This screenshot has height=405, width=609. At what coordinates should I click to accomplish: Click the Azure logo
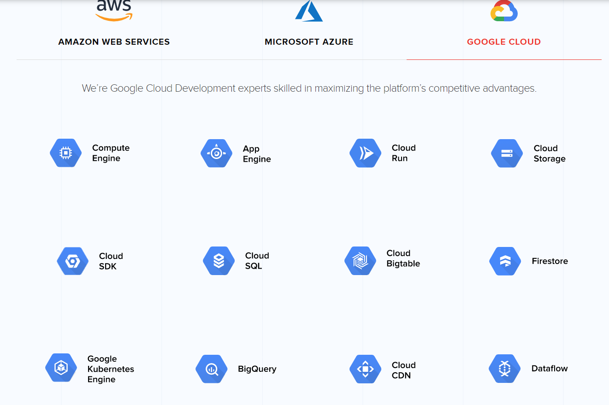coord(309,11)
